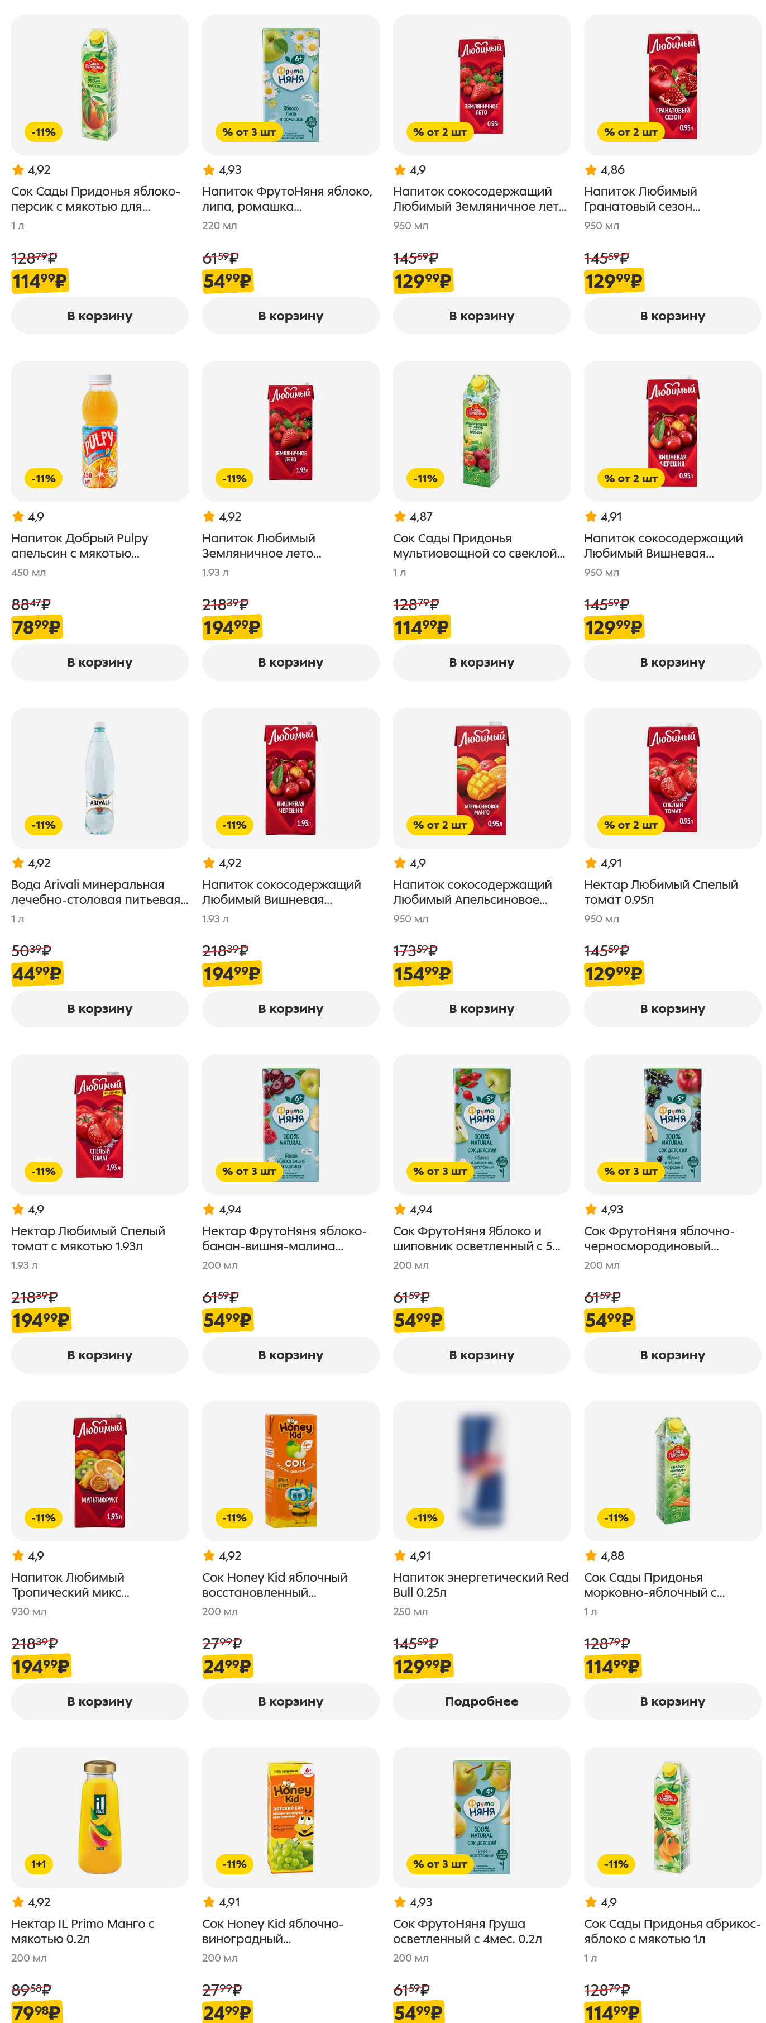This screenshot has height=2023, width=766.
Task: Click the -11% badge on the Arivali water
Action: point(44,825)
